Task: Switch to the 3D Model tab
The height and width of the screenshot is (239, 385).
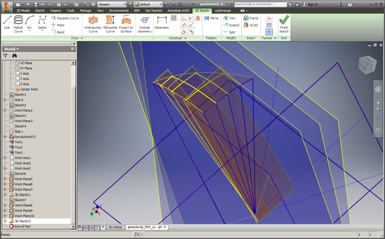Action: tap(23, 11)
